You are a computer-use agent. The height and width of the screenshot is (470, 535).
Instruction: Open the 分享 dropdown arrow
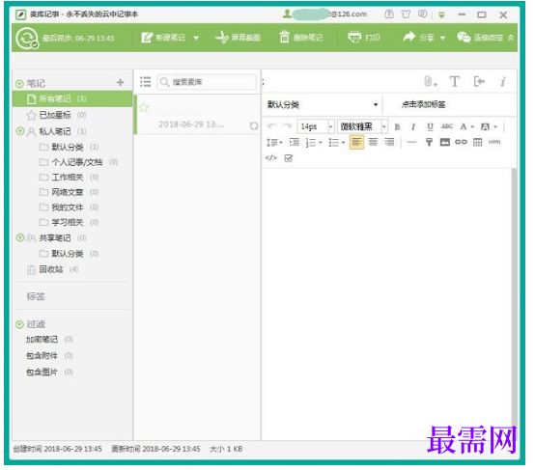point(442,38)
